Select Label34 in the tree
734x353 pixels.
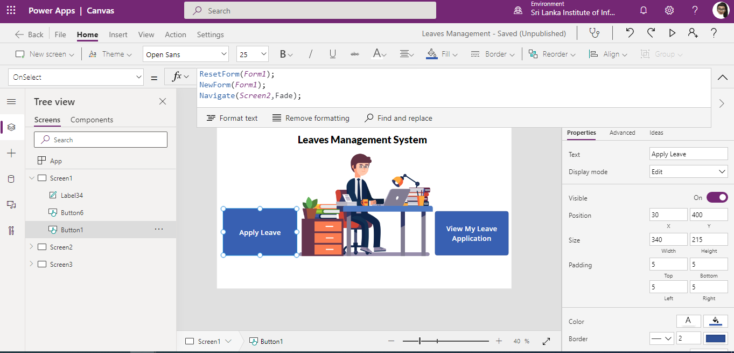(x=72, y=195)
